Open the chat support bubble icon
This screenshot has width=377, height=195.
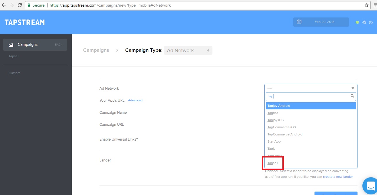click(371, 186)
